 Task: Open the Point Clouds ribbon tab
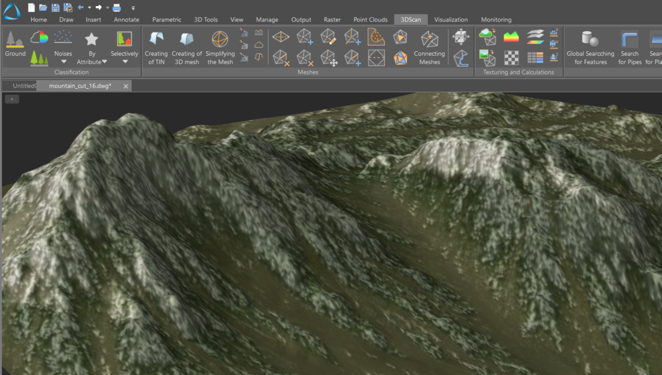370,19
